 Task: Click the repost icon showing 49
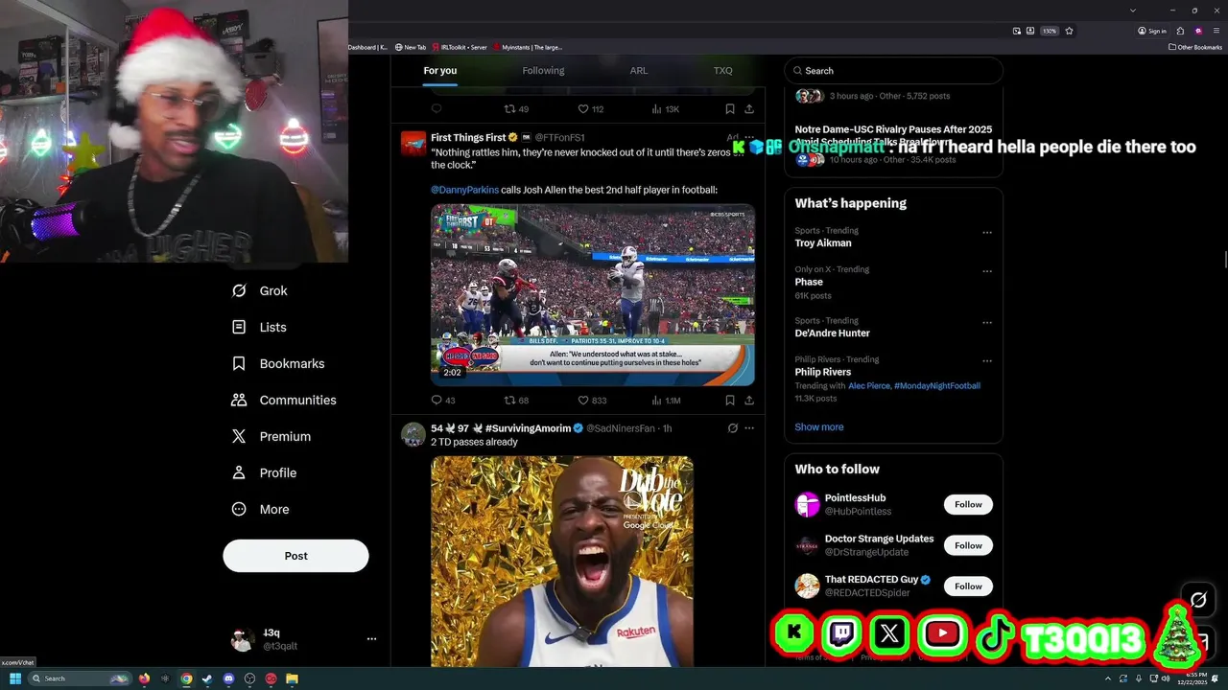click(x=516, y=109)
